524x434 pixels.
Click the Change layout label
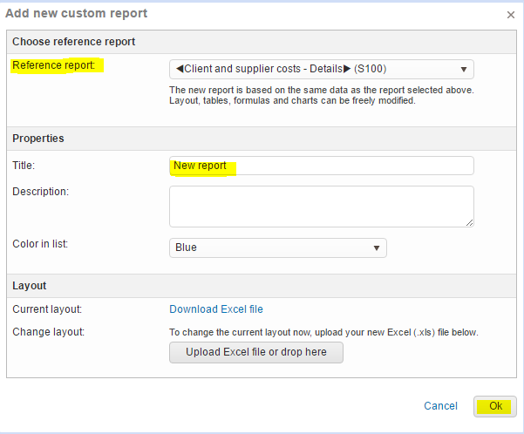(x=48, y=332)
